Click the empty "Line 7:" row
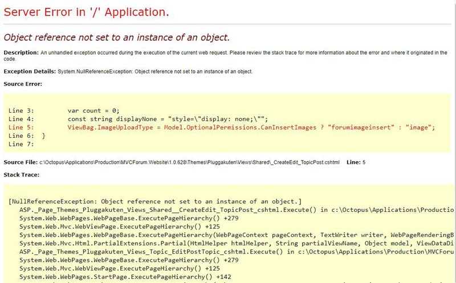The image size is (456, 283). click(x=22, y=145)
